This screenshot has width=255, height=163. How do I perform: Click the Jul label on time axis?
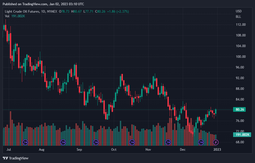coord(9,150)
